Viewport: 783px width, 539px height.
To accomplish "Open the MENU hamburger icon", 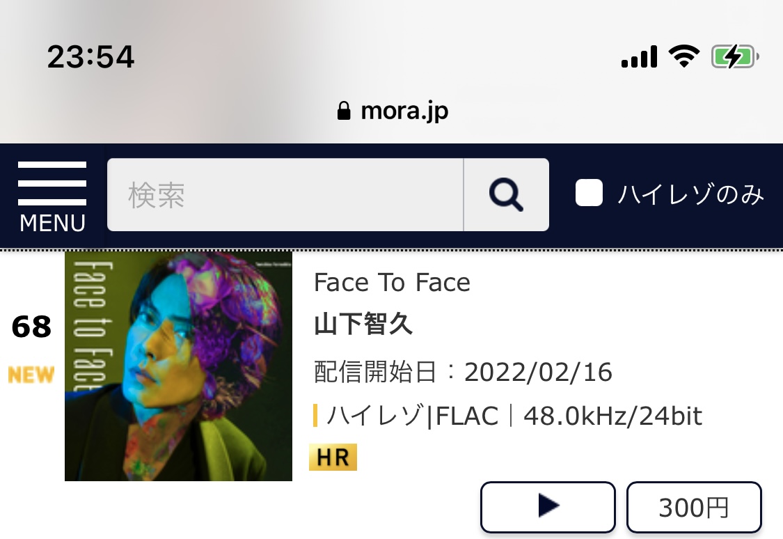I will click(x=52, y=197).
